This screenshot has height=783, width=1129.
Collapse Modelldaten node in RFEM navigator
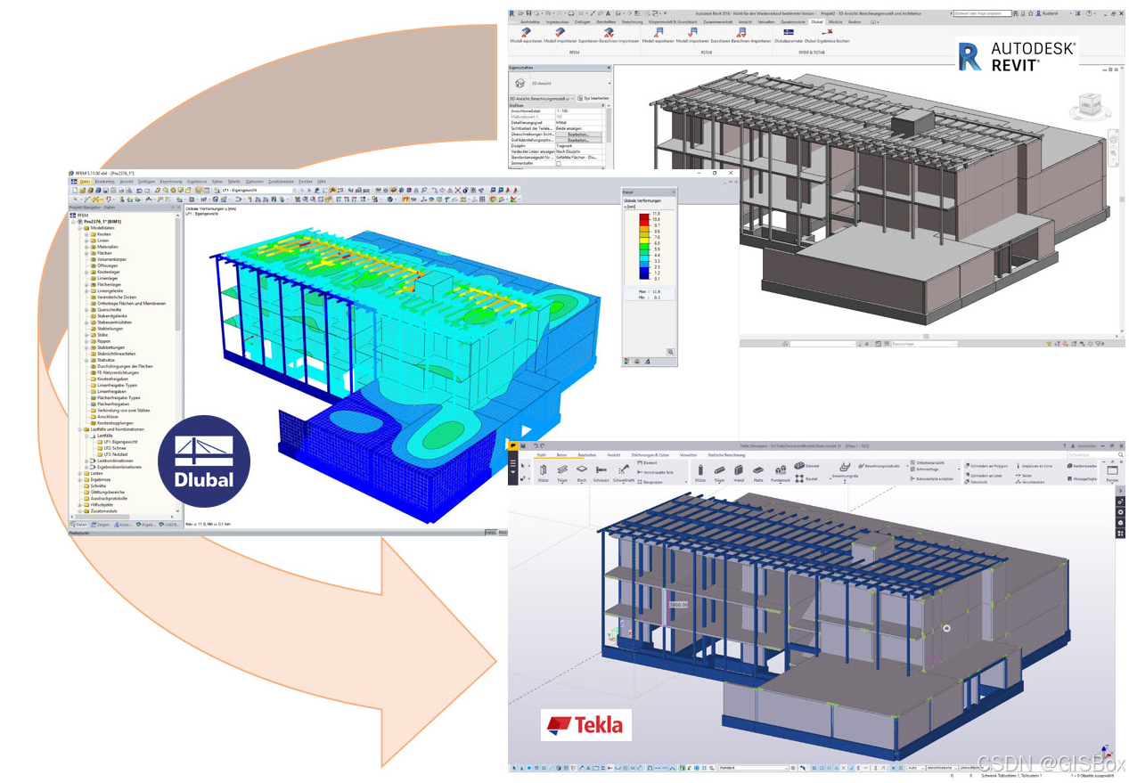tap(81, 228)
